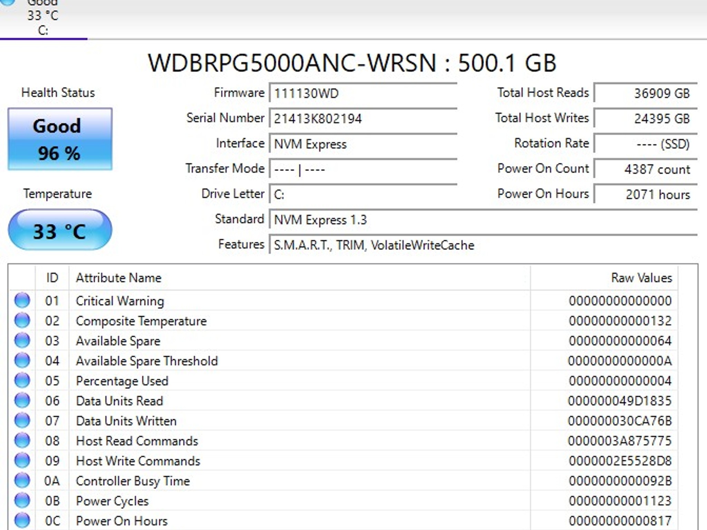
Task: Select the Power Cycles attribute name
Action: (x=112, y=501)
